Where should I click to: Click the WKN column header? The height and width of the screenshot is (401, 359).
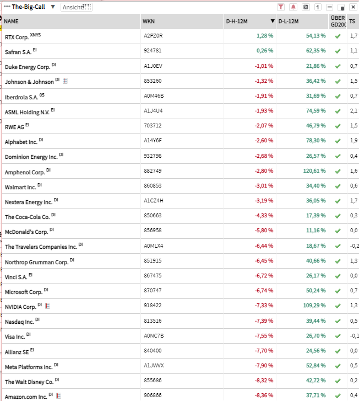(149, 22)
